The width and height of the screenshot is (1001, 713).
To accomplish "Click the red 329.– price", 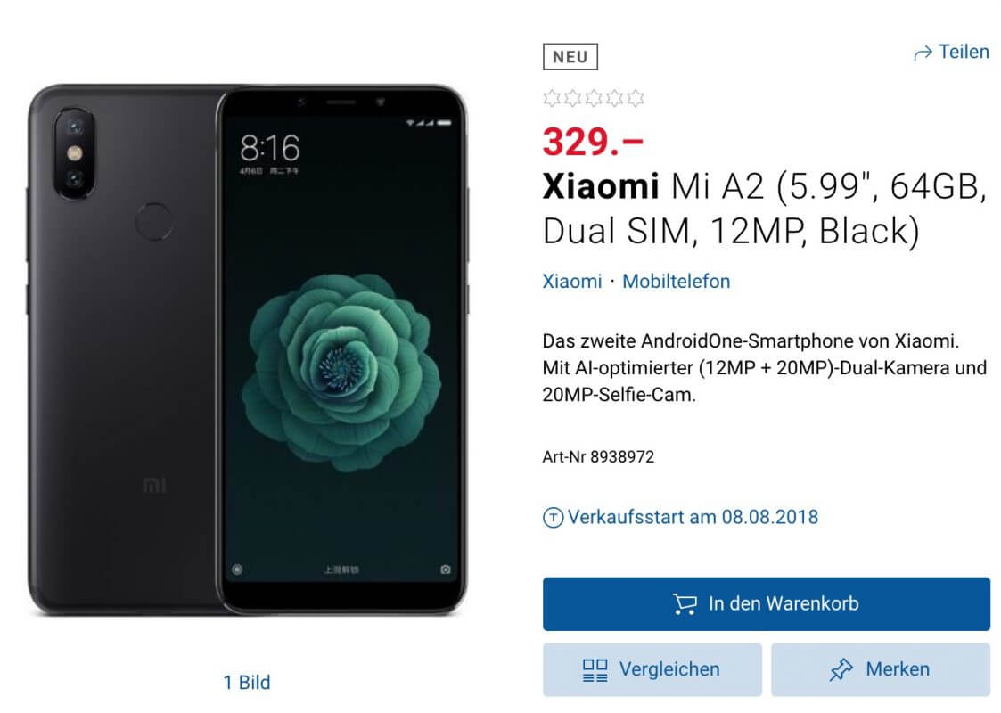I will point(593,142).
